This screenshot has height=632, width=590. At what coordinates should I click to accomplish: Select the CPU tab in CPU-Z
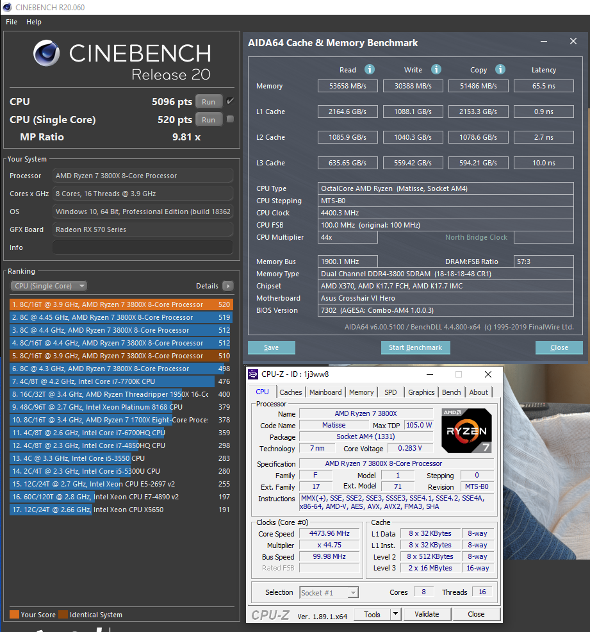[262, 392]
